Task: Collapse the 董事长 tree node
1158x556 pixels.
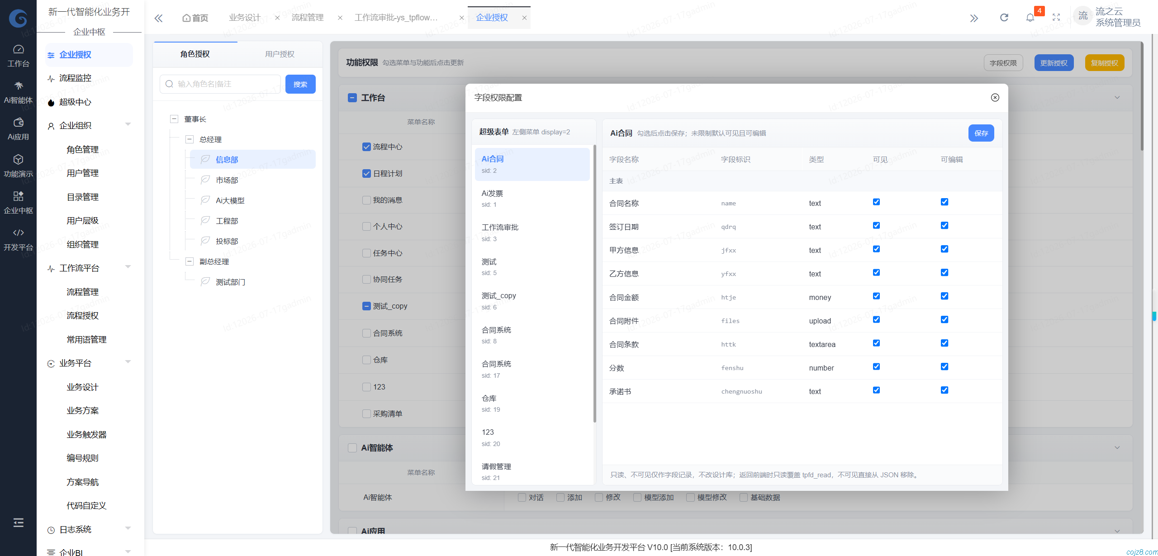Action: [x=174, y=119]
